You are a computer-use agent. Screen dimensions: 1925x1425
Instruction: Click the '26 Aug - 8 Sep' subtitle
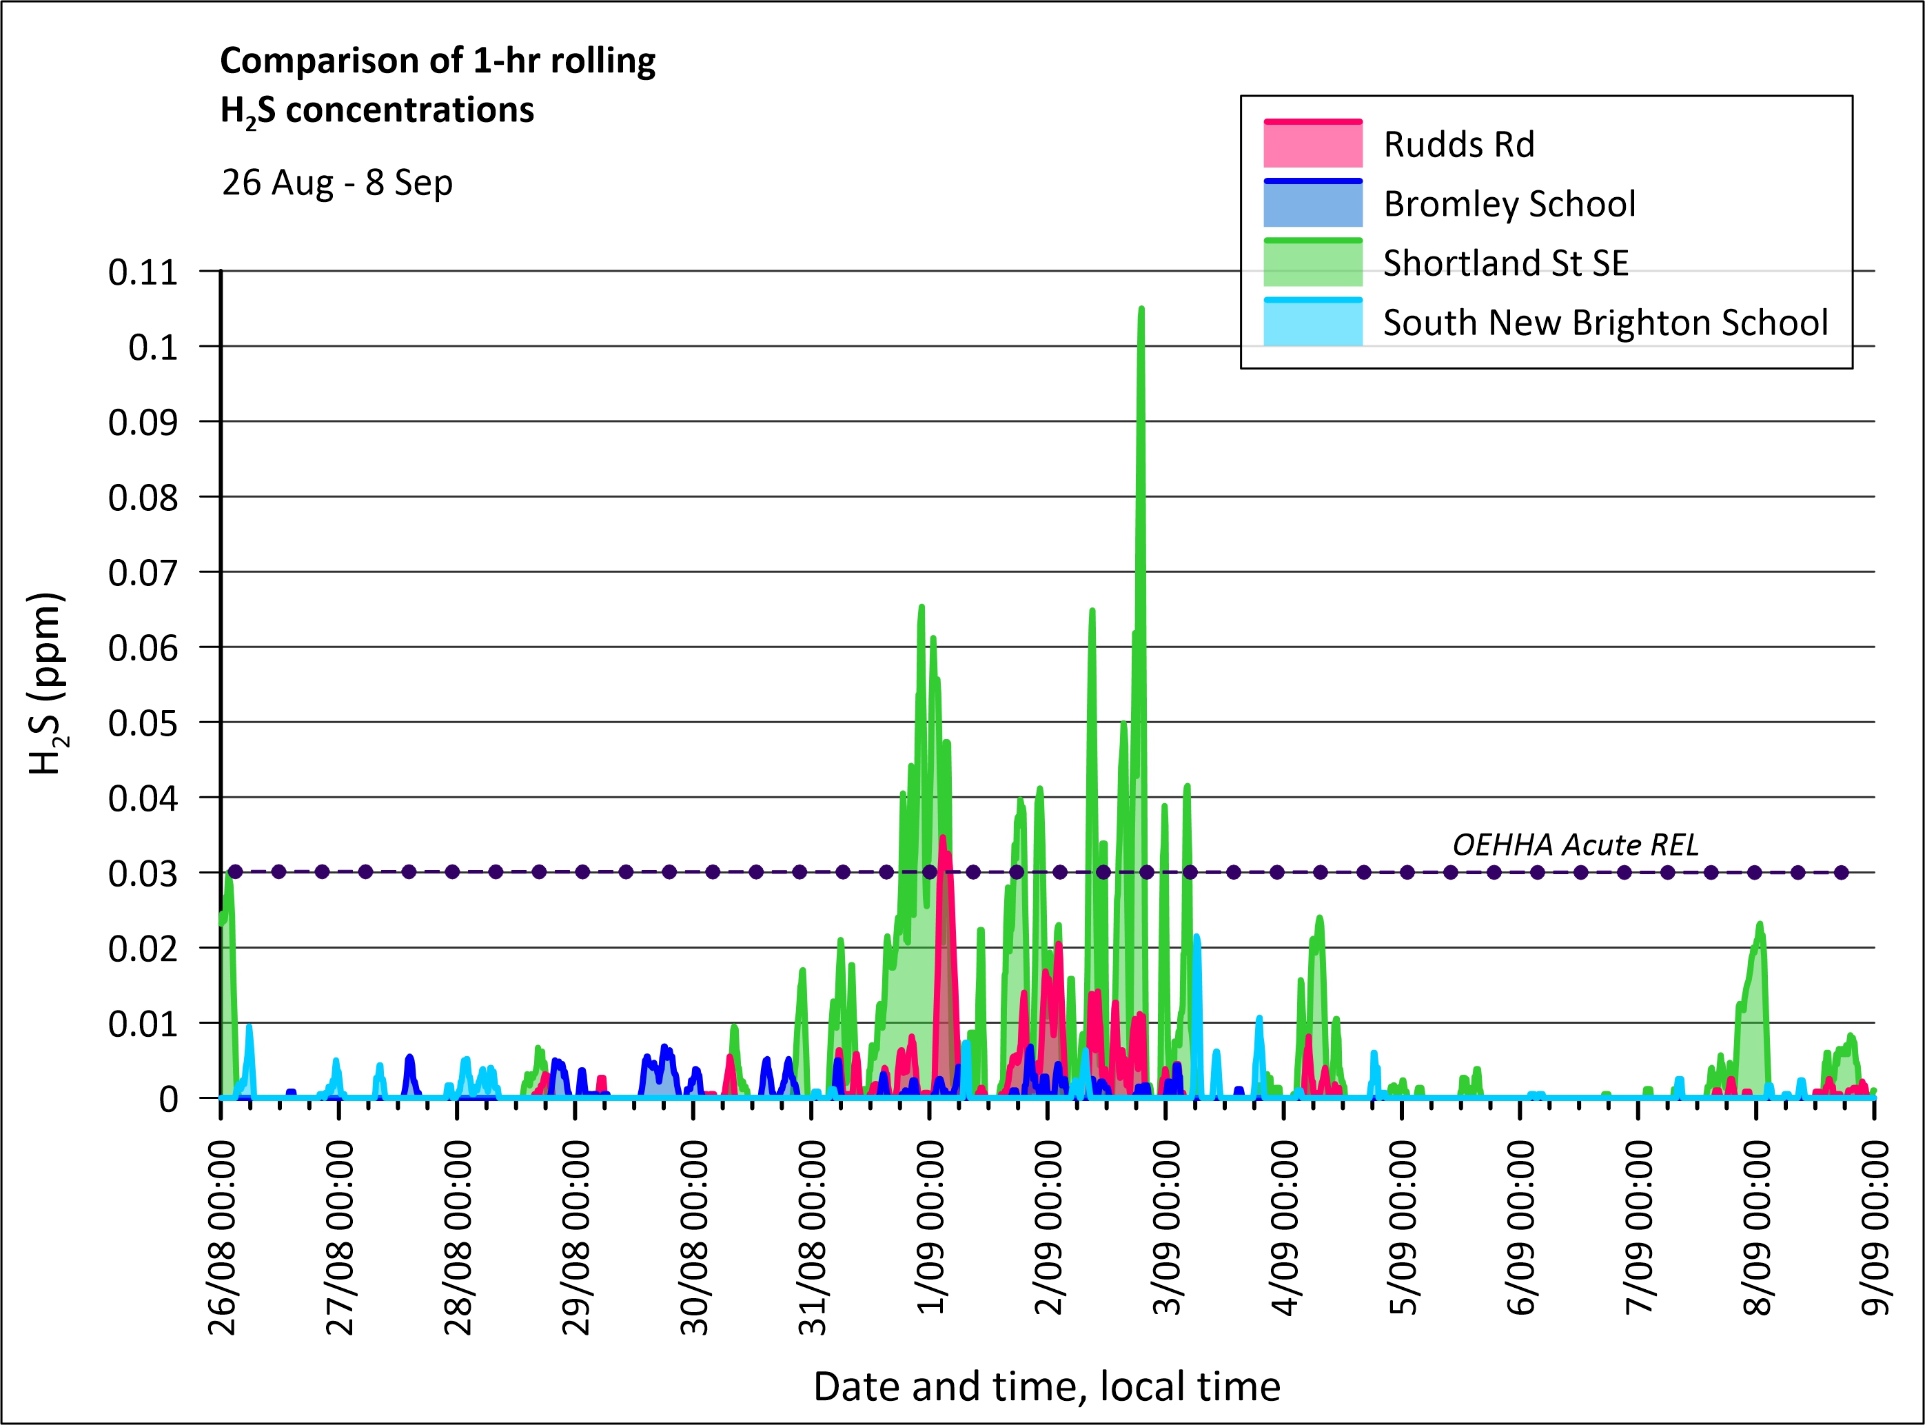pyautogui.click(x=337, y=183)
